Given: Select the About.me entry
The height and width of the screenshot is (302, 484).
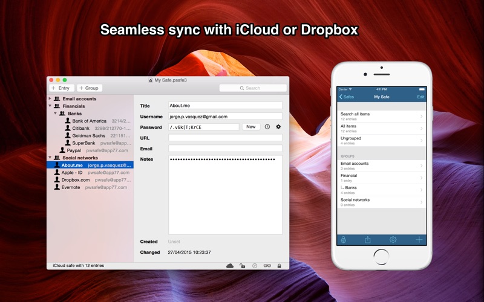Looking at the screenshot, I should tap(90, 165).
